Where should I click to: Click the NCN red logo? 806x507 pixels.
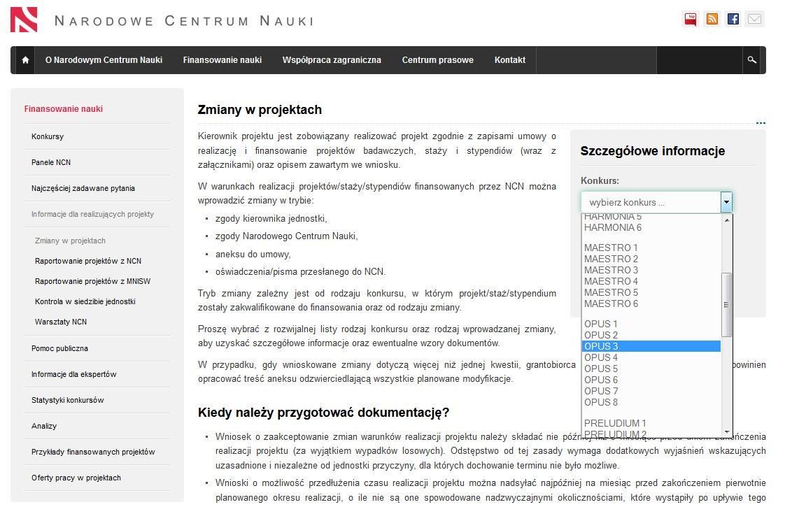[24, 20]
